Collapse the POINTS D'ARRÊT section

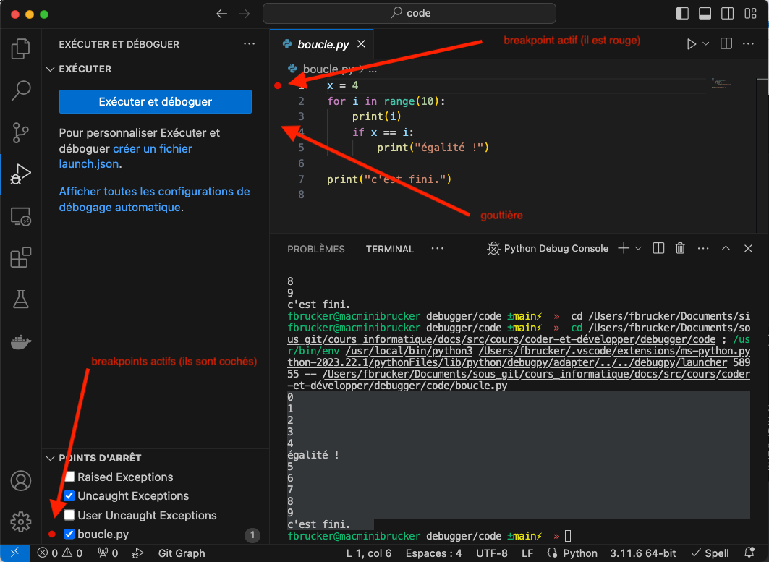(51, 458)
